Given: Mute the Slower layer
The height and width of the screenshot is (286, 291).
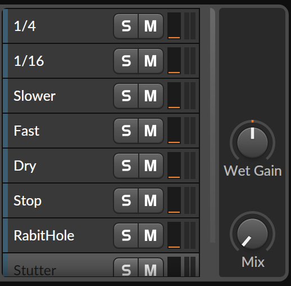Looking at the screenshot, I should (x=151, y=96).
